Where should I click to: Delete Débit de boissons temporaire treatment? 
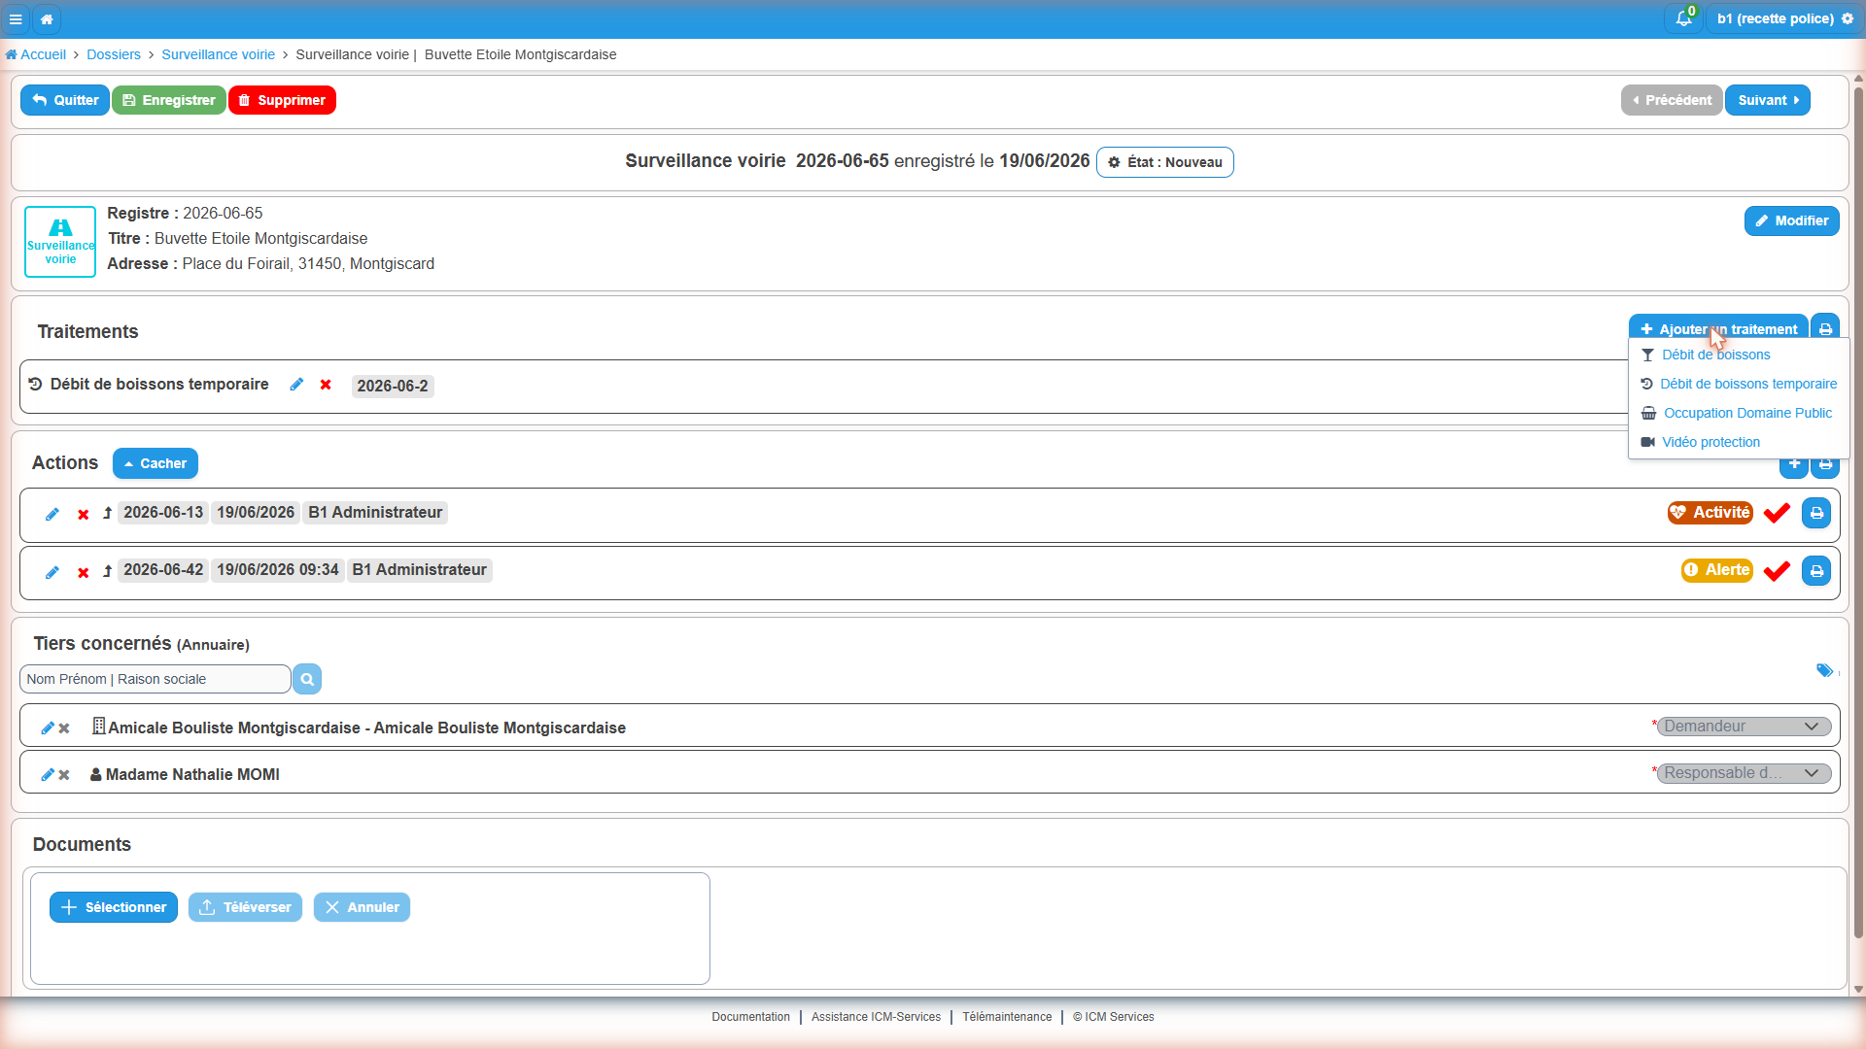click(326, 385)
